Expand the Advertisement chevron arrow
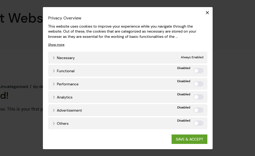This screenshot has height=156, width=255. point(54,110)
